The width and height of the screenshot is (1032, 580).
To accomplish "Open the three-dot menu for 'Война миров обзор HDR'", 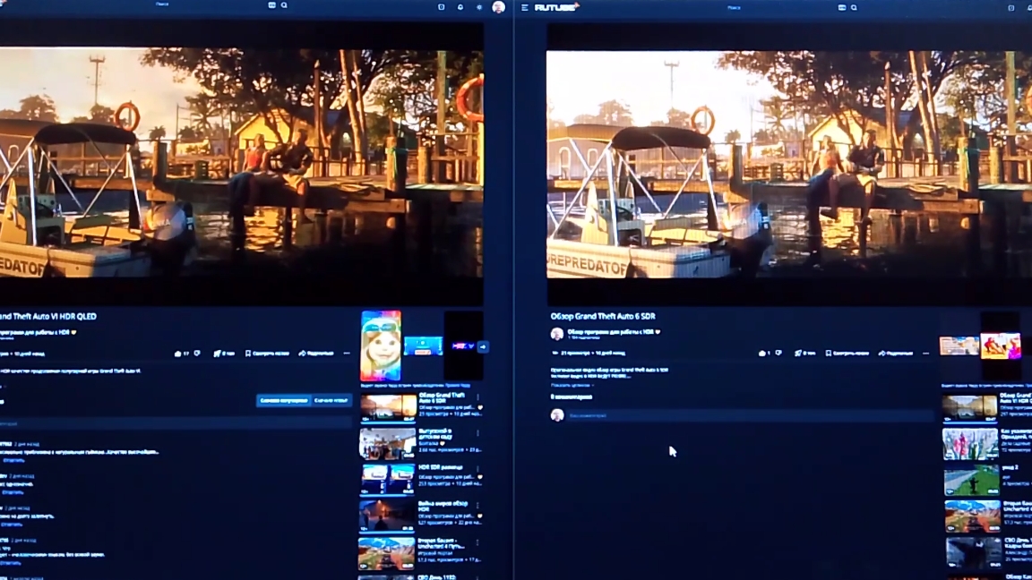I will [x=478, y=506].
